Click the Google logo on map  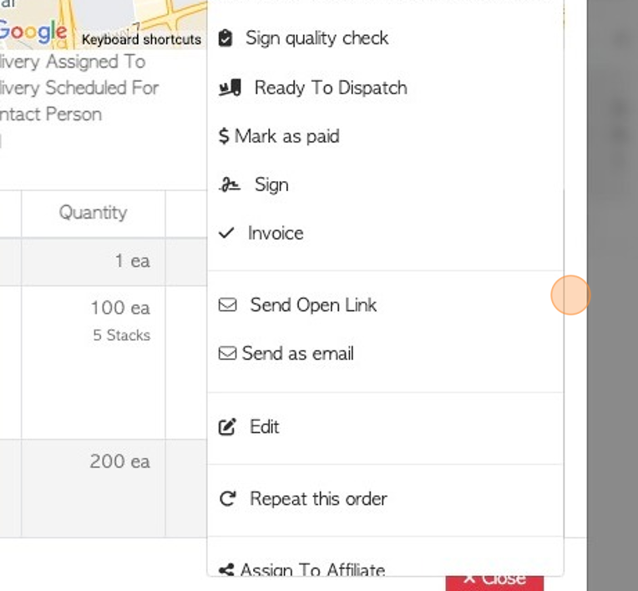pos(33,33)
